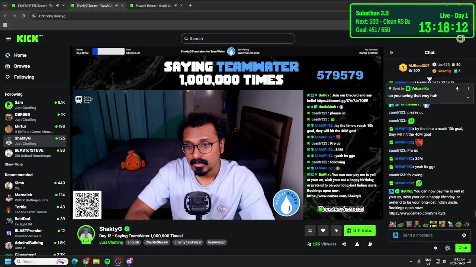Viewport: 476px width, 267px height.
Task: Open pinned message options menu
Action: 468,89
